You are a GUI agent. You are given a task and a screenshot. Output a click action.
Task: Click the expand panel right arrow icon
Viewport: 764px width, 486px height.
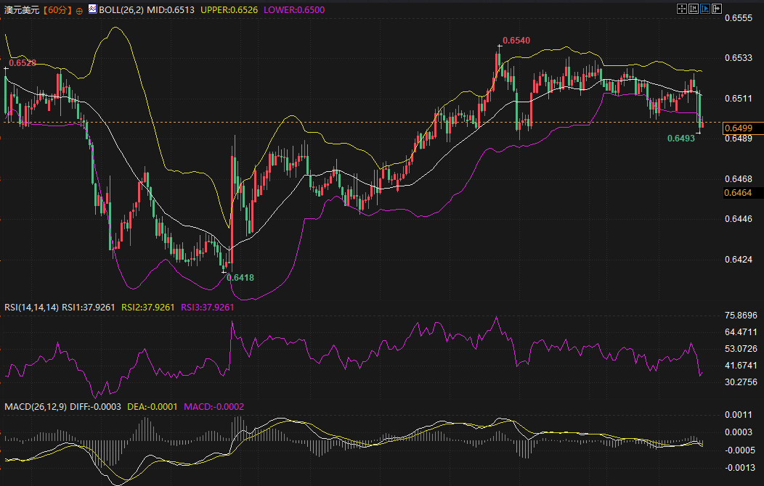(x=717, y=9)
